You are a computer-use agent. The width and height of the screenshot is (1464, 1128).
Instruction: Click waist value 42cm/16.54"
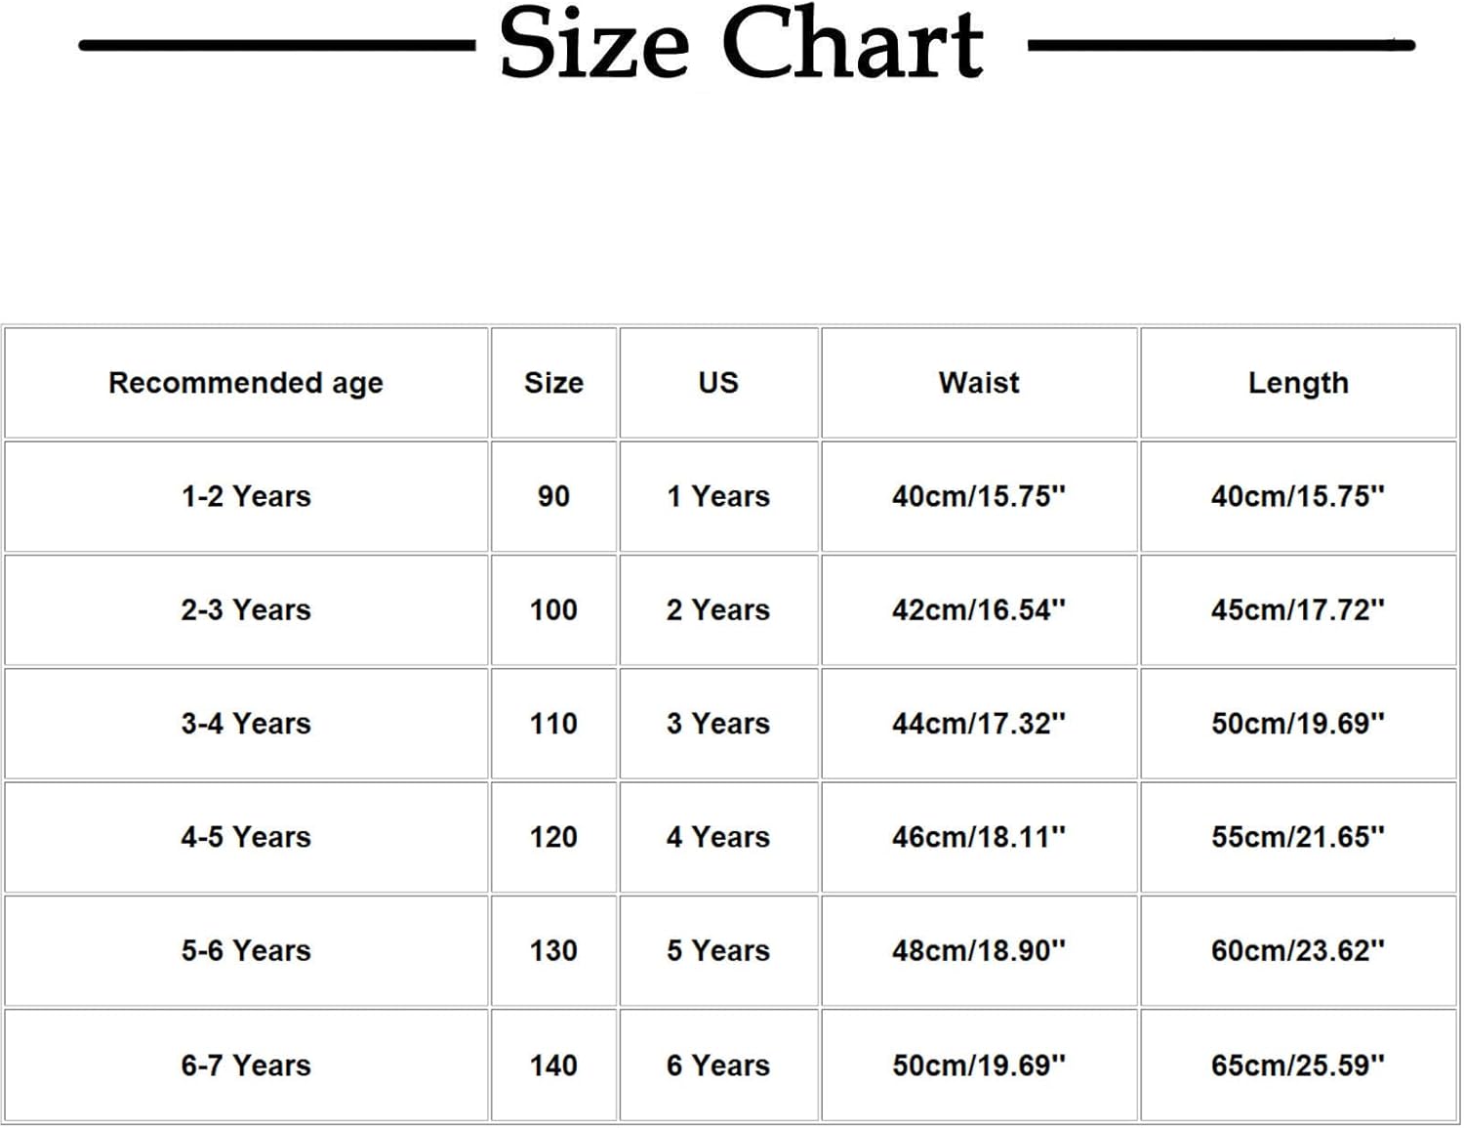(x=979, y=610)
